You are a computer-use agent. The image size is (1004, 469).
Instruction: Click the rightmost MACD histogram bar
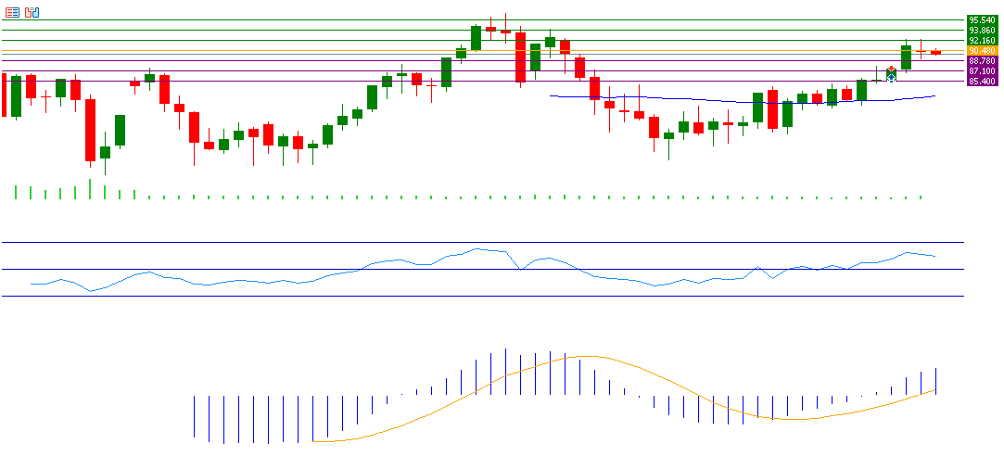coord(936,381)
